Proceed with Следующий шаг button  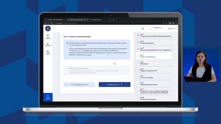(x=115, y=84)
